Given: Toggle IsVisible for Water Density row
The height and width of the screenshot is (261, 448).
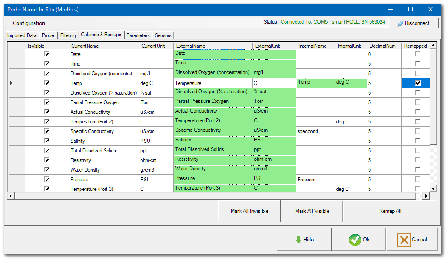Looking at the screenshot, I should [47, 169].
